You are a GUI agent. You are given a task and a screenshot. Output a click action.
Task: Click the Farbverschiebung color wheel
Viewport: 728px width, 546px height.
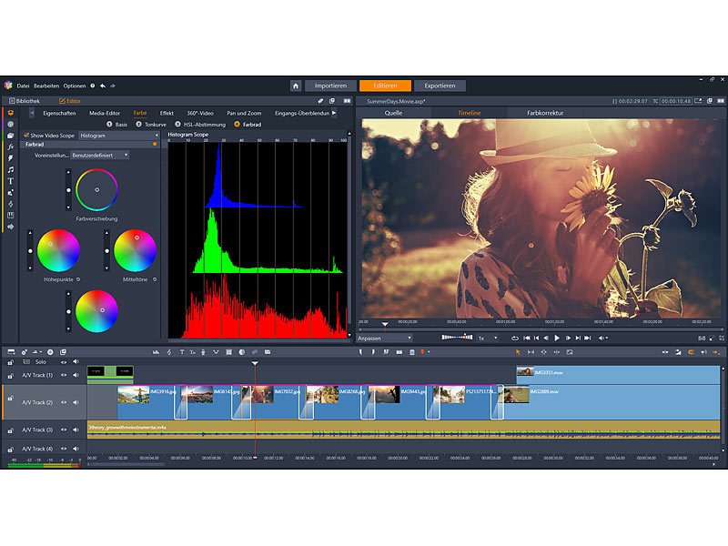click(x=97, y=190)
